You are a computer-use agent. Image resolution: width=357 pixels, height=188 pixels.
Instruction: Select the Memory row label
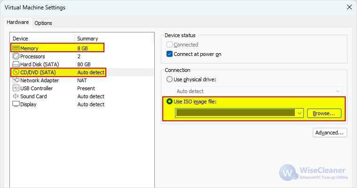pos(29,48)
